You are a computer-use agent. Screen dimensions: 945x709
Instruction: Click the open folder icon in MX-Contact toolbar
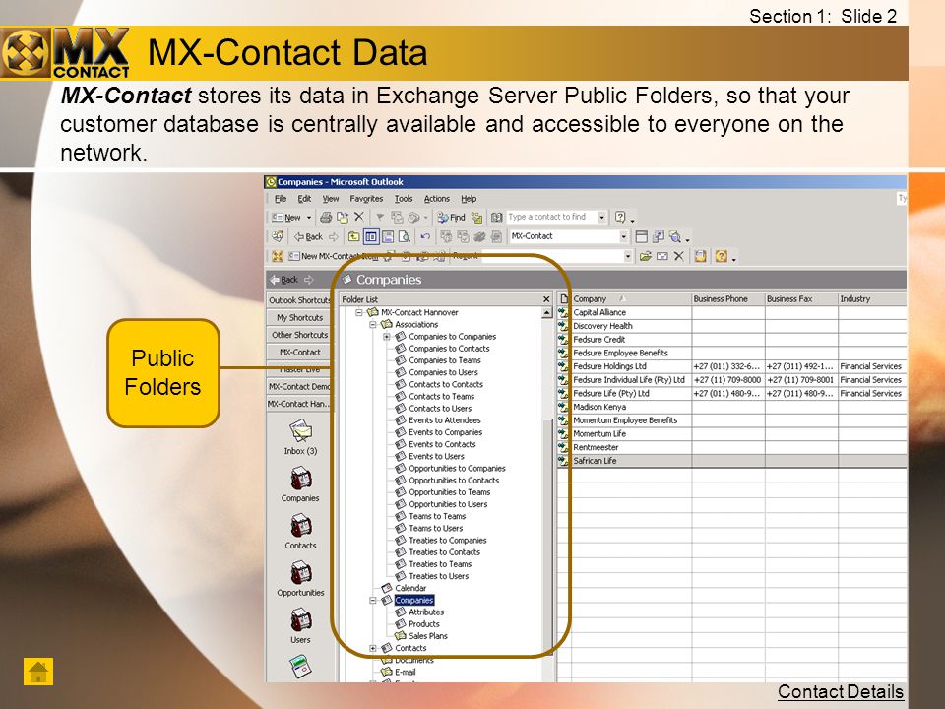pos(646,256)
